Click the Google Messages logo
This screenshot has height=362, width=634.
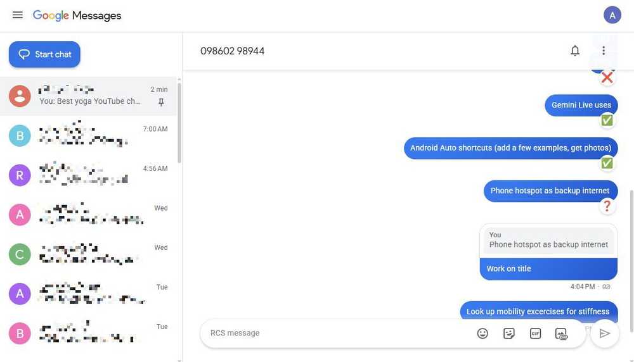coord(77,15)
